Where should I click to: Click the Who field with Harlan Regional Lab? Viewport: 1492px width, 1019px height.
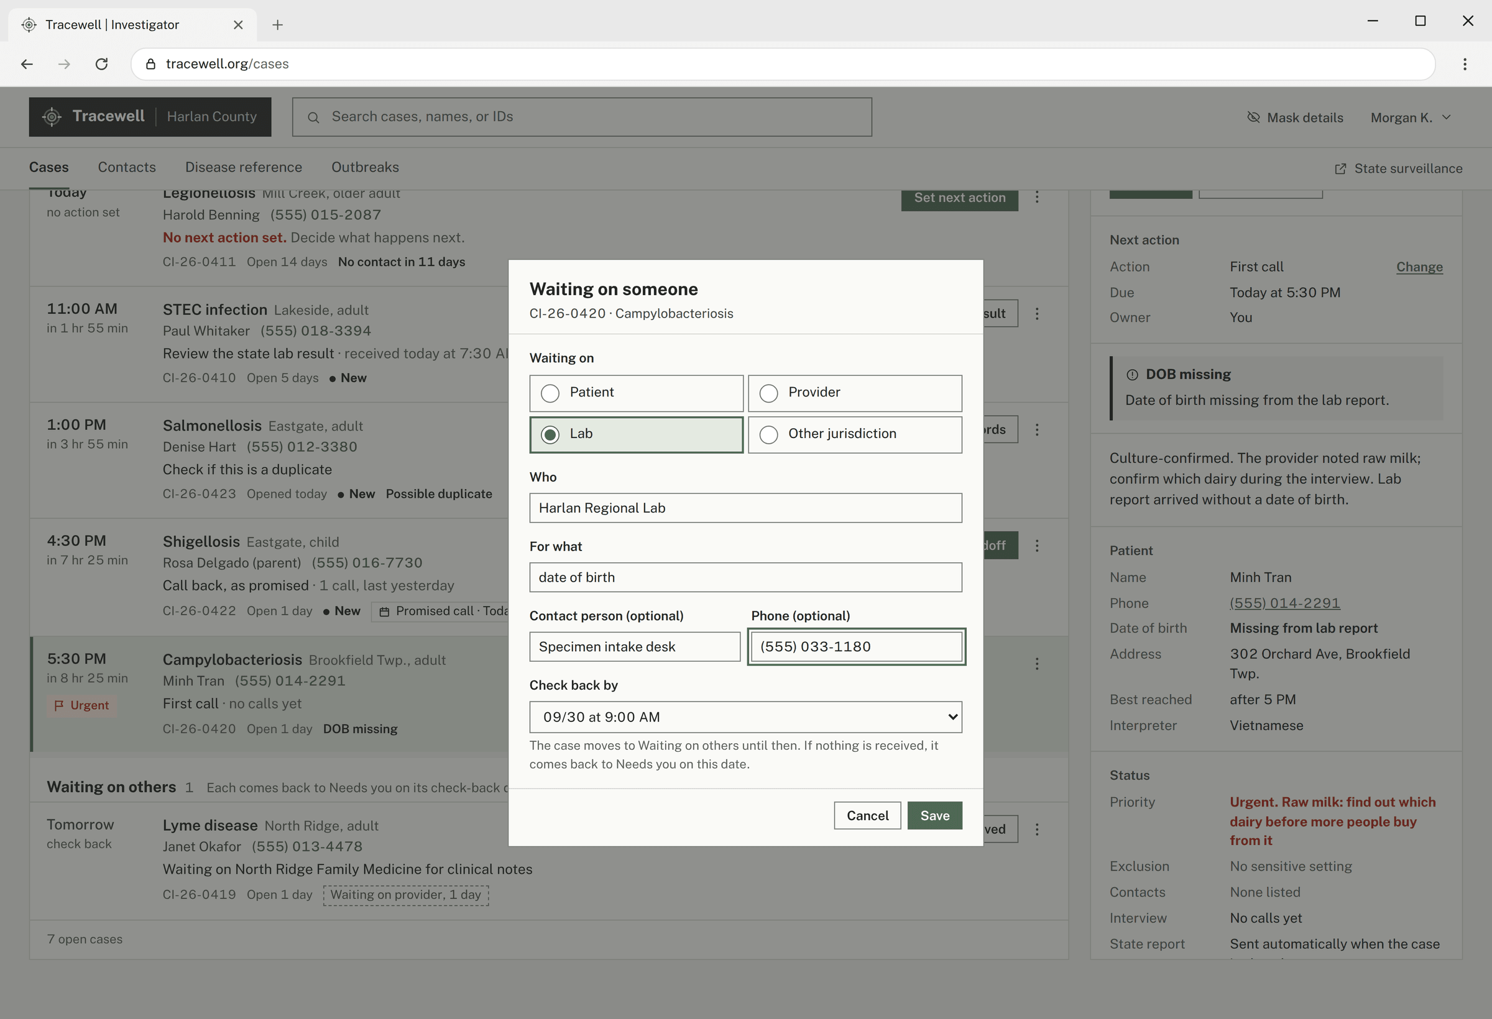point(745,508)
